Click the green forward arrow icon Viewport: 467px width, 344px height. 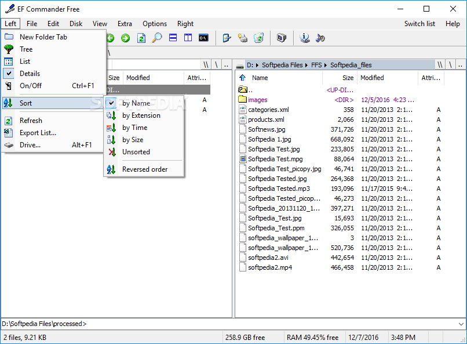pyautogui.click(x=125, y=38)
